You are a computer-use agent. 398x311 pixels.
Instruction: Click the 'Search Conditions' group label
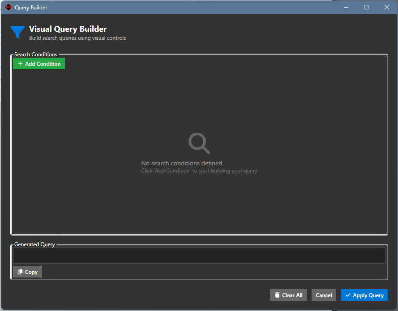click(35, 55)
